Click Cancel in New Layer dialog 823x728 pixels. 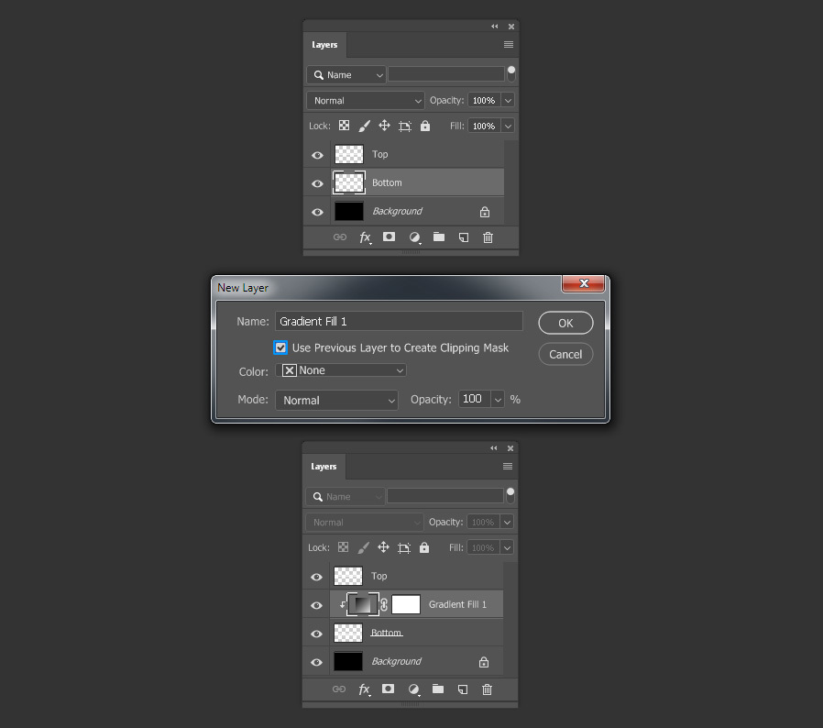point(565,355)
